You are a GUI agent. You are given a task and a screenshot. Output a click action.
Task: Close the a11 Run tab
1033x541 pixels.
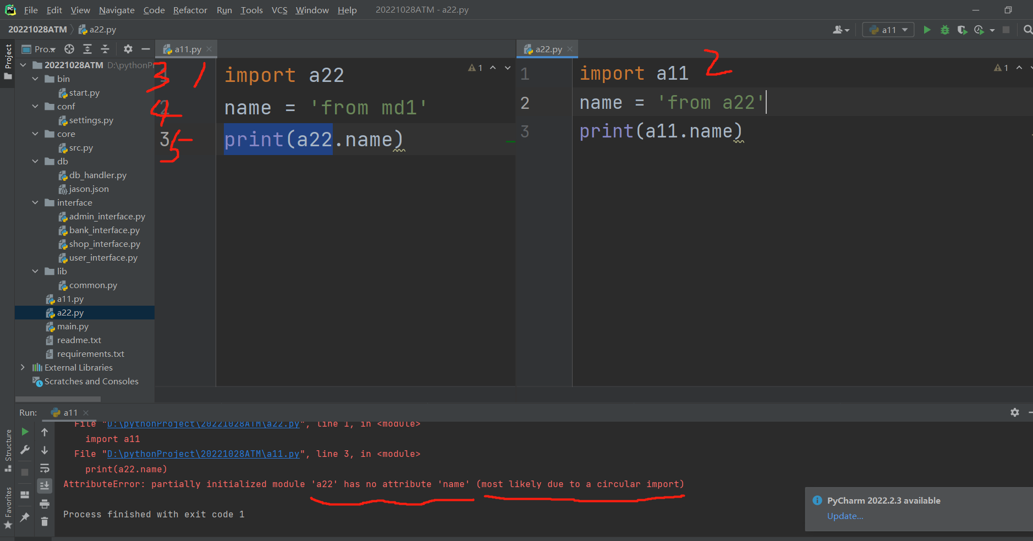click(x=86, y=412)
